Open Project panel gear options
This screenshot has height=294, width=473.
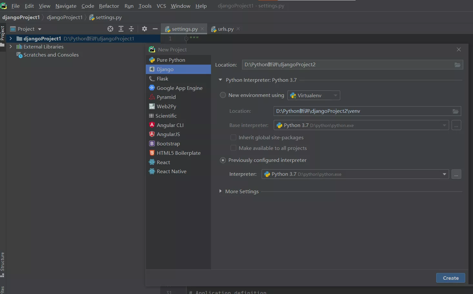pyautogui.click(x=145, y=29)
